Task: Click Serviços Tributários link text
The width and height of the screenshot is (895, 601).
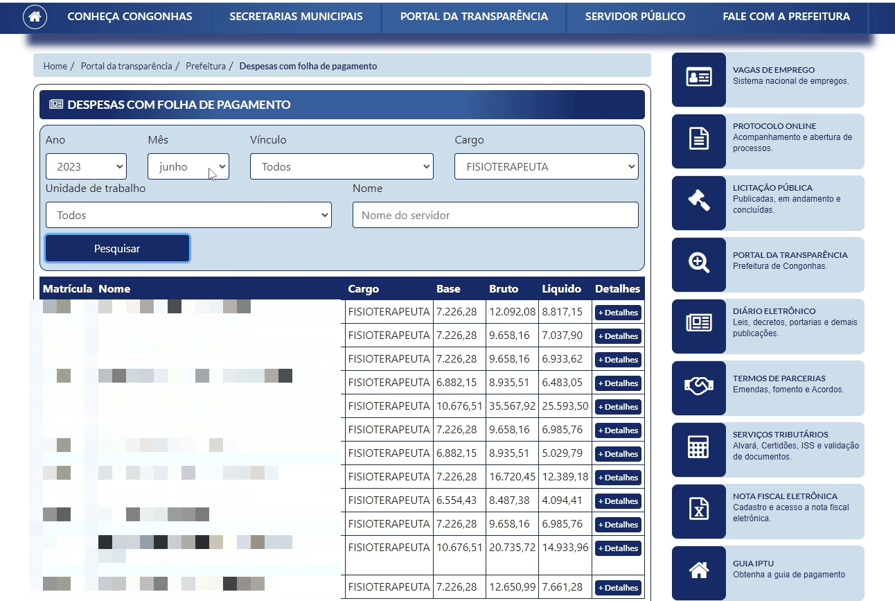Action: coord(780,435)
